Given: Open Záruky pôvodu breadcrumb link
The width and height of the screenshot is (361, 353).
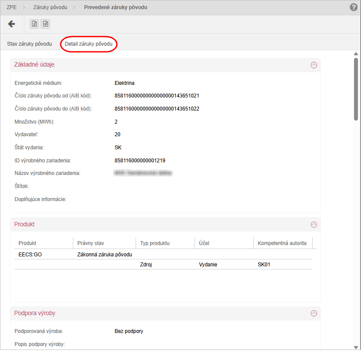Looking at the screenshot, I should click(50, 7).
